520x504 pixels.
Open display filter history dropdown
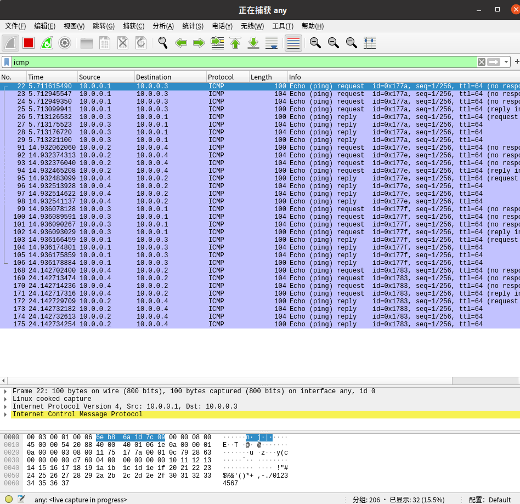506,62
